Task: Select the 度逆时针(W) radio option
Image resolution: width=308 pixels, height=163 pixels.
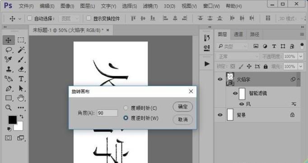Action: click(126, 118)
